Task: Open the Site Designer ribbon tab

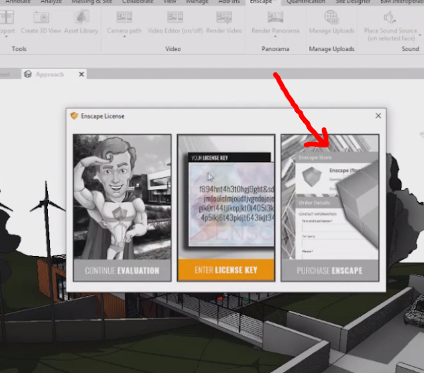Action: 352,1
